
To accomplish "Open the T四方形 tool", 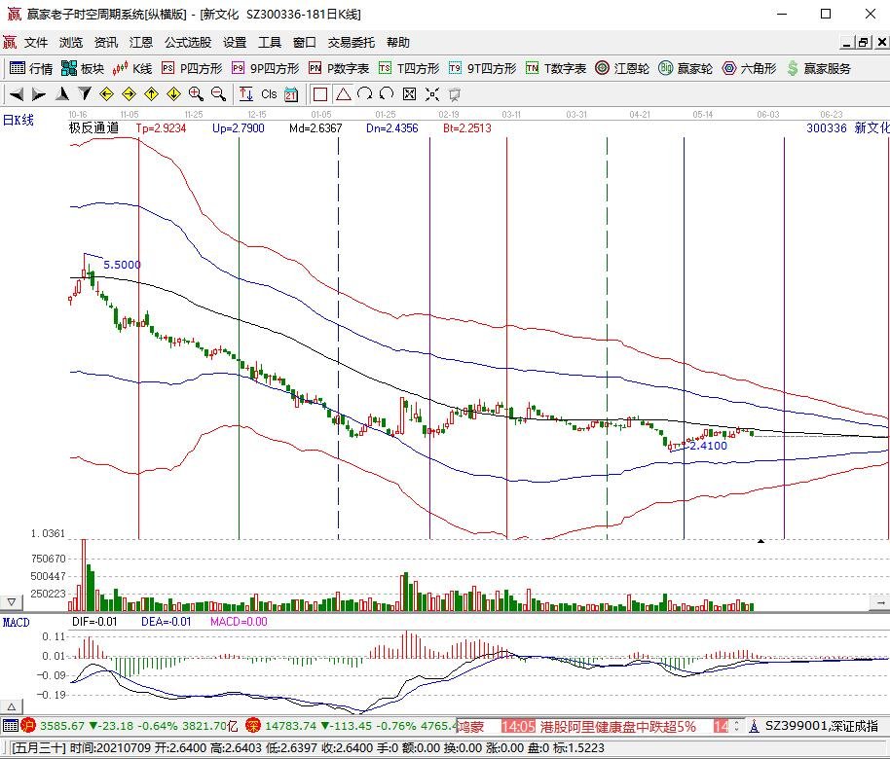I will pos(409,69).
